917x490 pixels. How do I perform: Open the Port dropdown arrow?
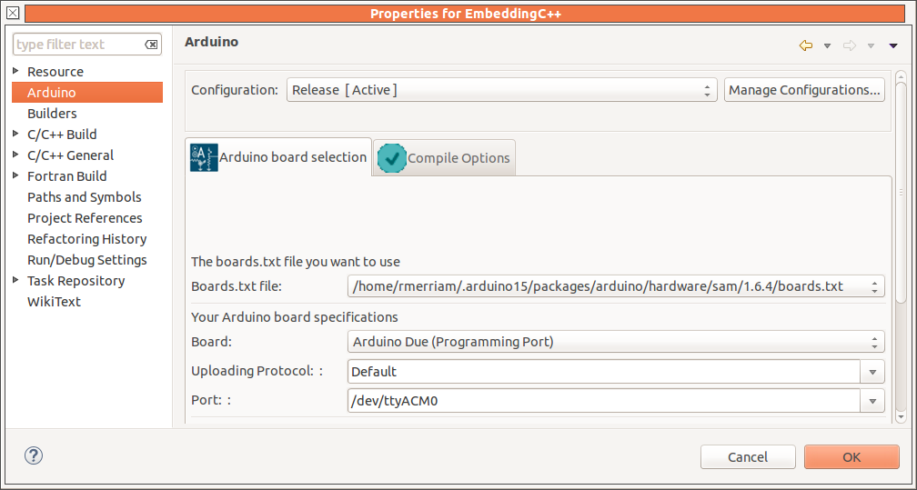pos(873,400)
